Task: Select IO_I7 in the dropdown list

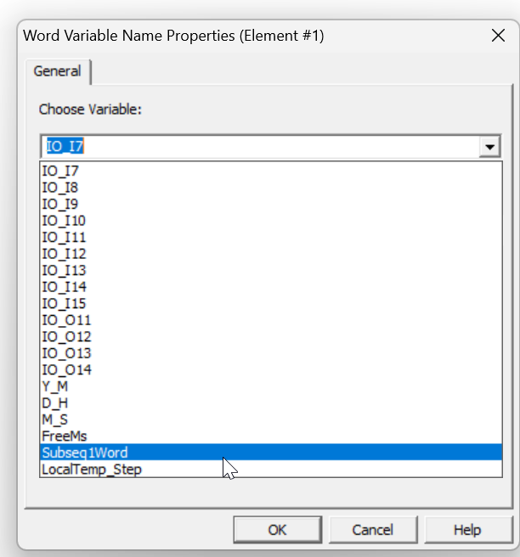Action: (x=271, y=171)
